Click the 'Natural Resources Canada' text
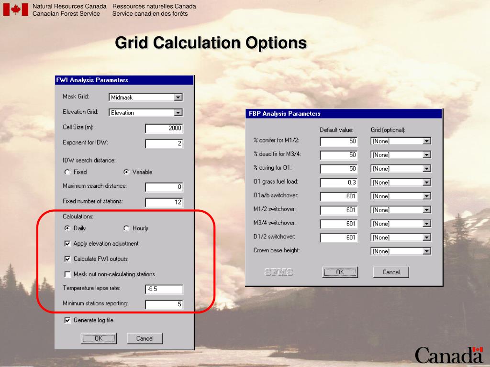Viewport: 490px width, 367px height. pyautogui.click(x=69, y=6)
